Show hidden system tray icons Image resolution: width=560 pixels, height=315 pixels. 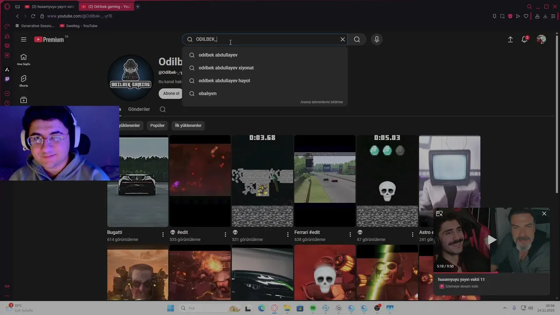tap(504, 308)
